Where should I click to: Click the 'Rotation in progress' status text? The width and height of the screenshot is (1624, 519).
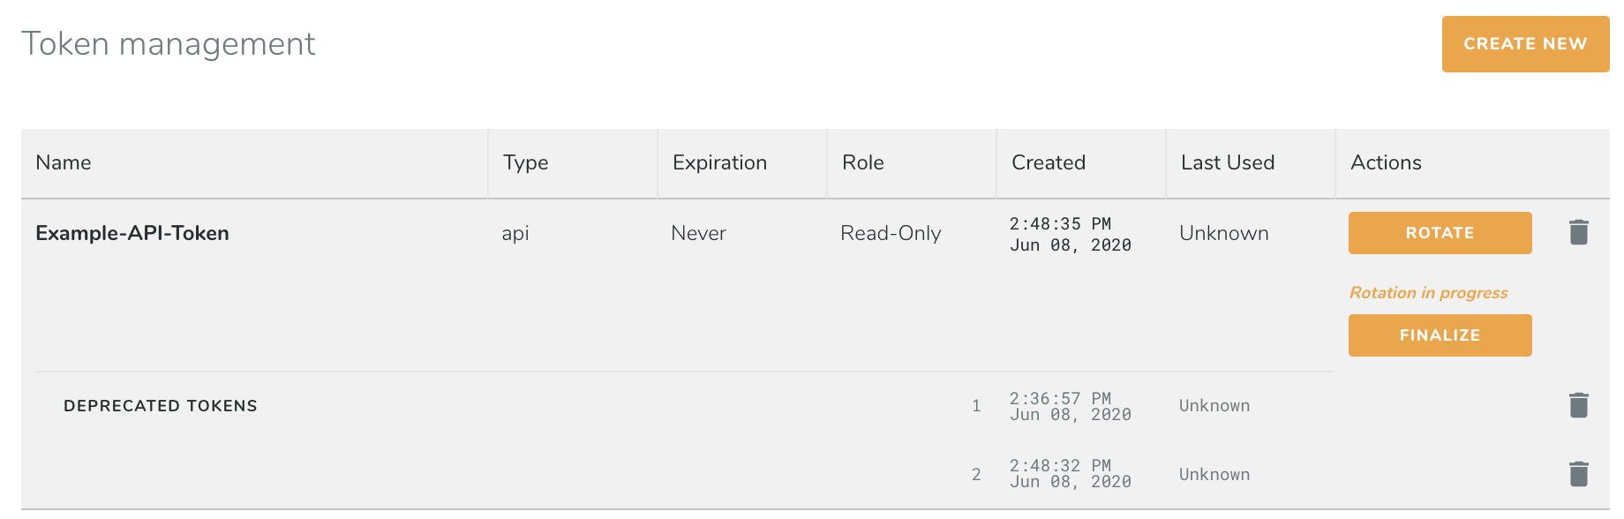1428,293
